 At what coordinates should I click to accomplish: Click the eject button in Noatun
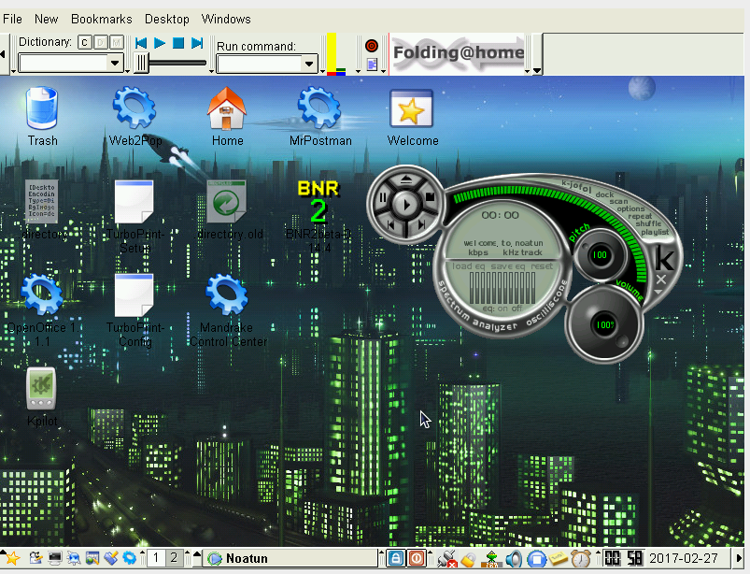406,179
